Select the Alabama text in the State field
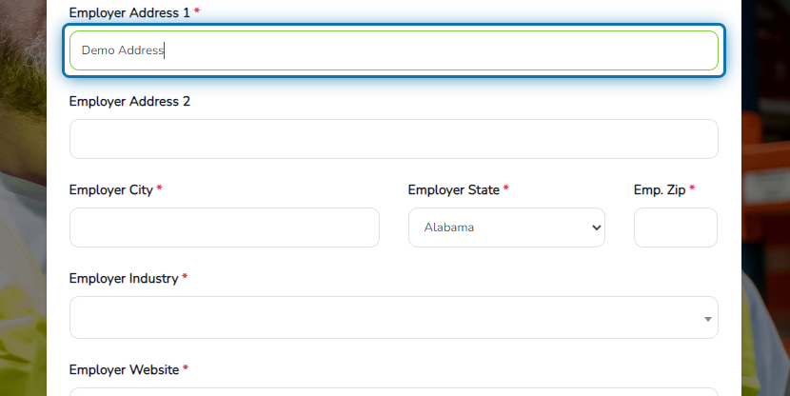The image size is (790, 396). tap(449, 228)
